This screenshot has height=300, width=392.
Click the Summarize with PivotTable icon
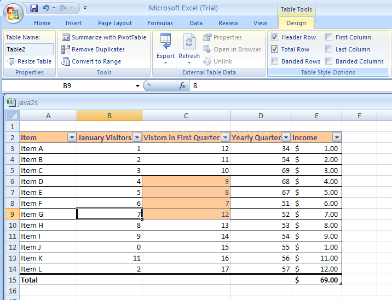(x=66, y=37)
